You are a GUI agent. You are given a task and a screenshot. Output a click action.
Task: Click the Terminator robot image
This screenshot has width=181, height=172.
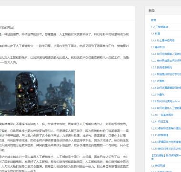tap(37, 93)
